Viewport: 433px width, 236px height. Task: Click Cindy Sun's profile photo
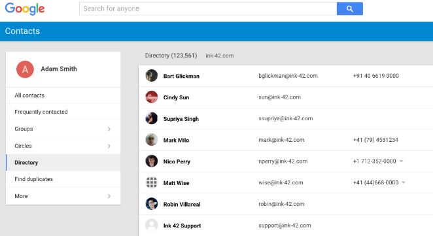click(152, 97)
